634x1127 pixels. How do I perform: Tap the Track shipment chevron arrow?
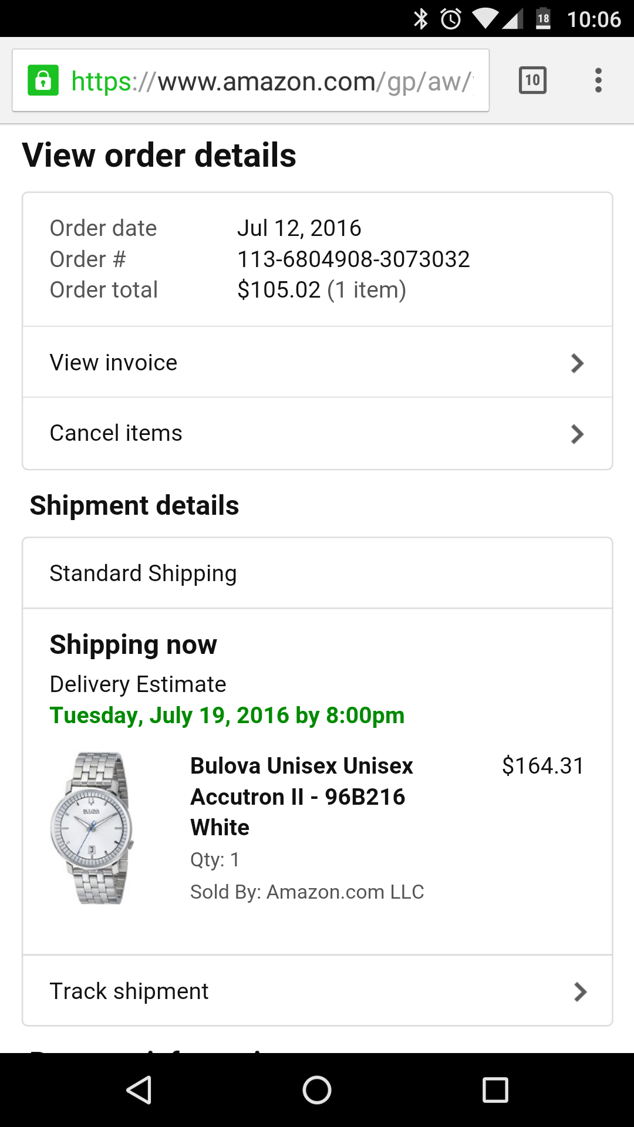580,992
